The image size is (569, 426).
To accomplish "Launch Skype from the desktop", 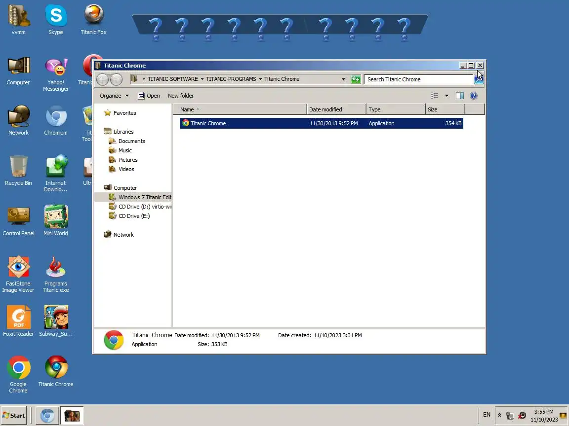I will (55, 20).
